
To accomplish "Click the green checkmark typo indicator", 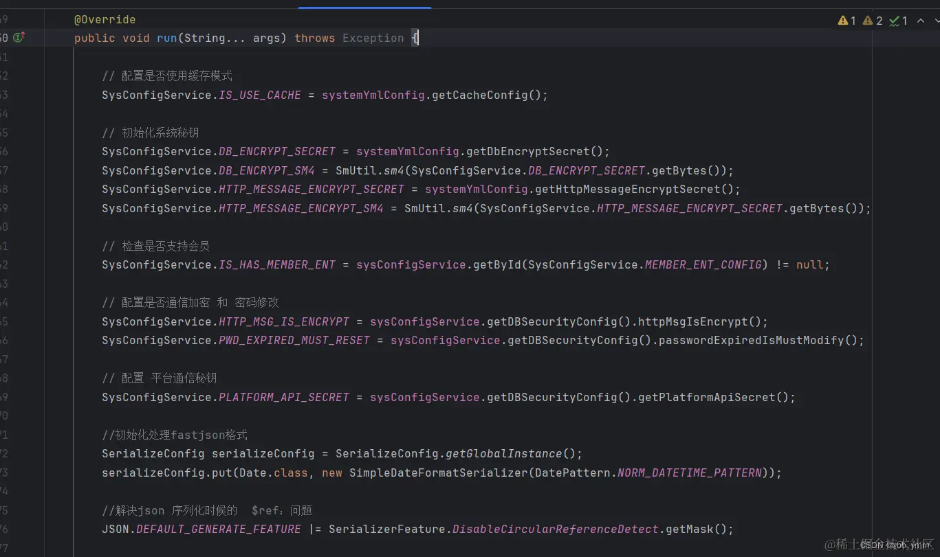I will (x=898, y=21).
